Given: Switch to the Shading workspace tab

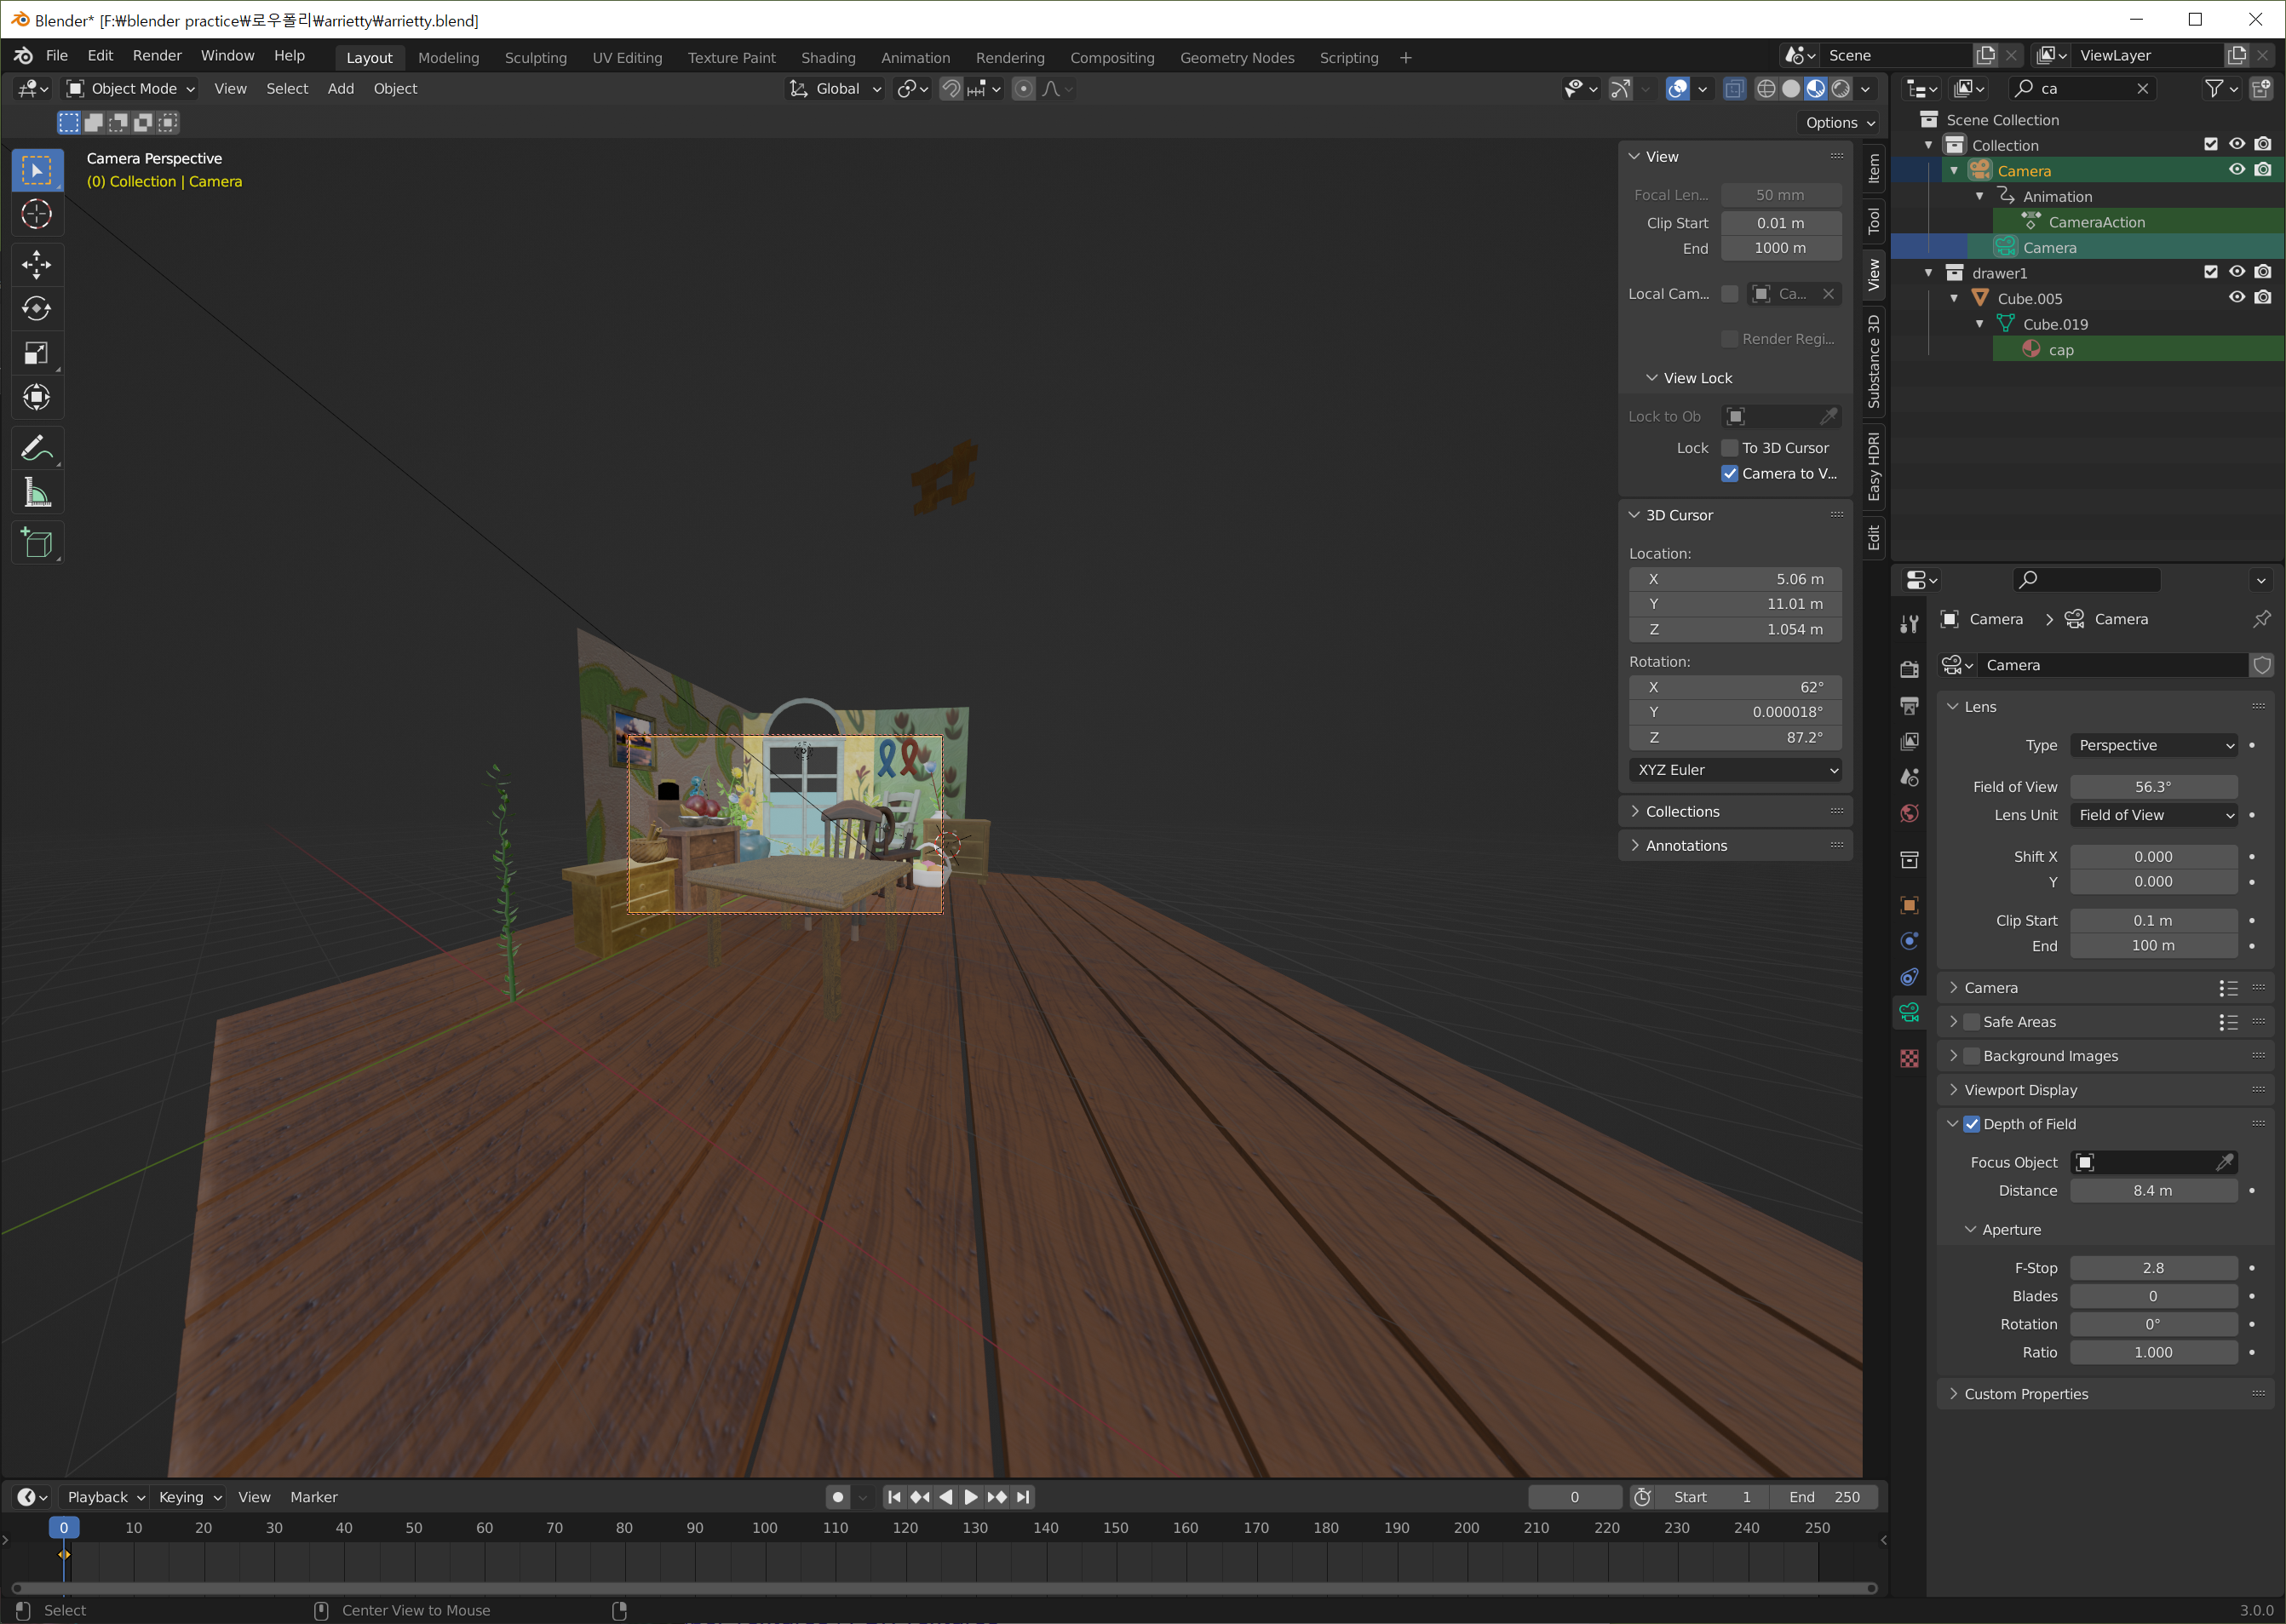Looking at the screenshot, I should (x=827, y=58).
